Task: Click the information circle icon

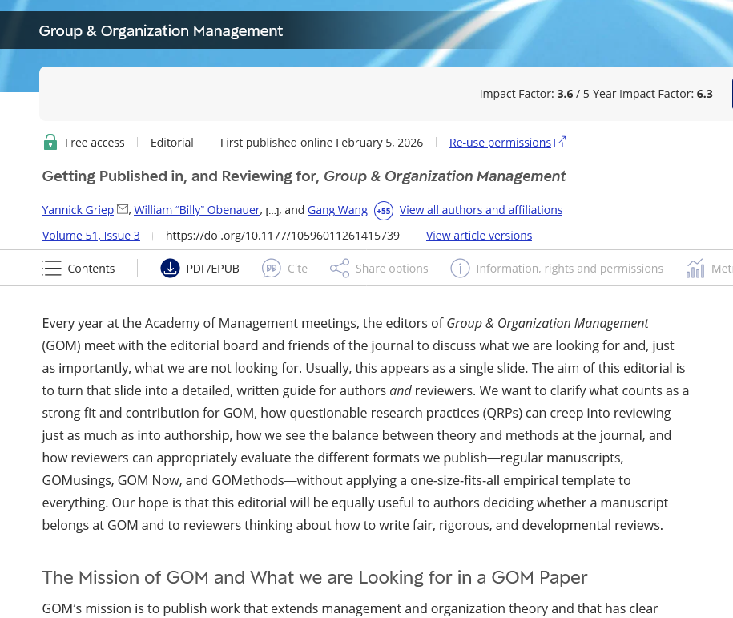Action: point(460,268)
